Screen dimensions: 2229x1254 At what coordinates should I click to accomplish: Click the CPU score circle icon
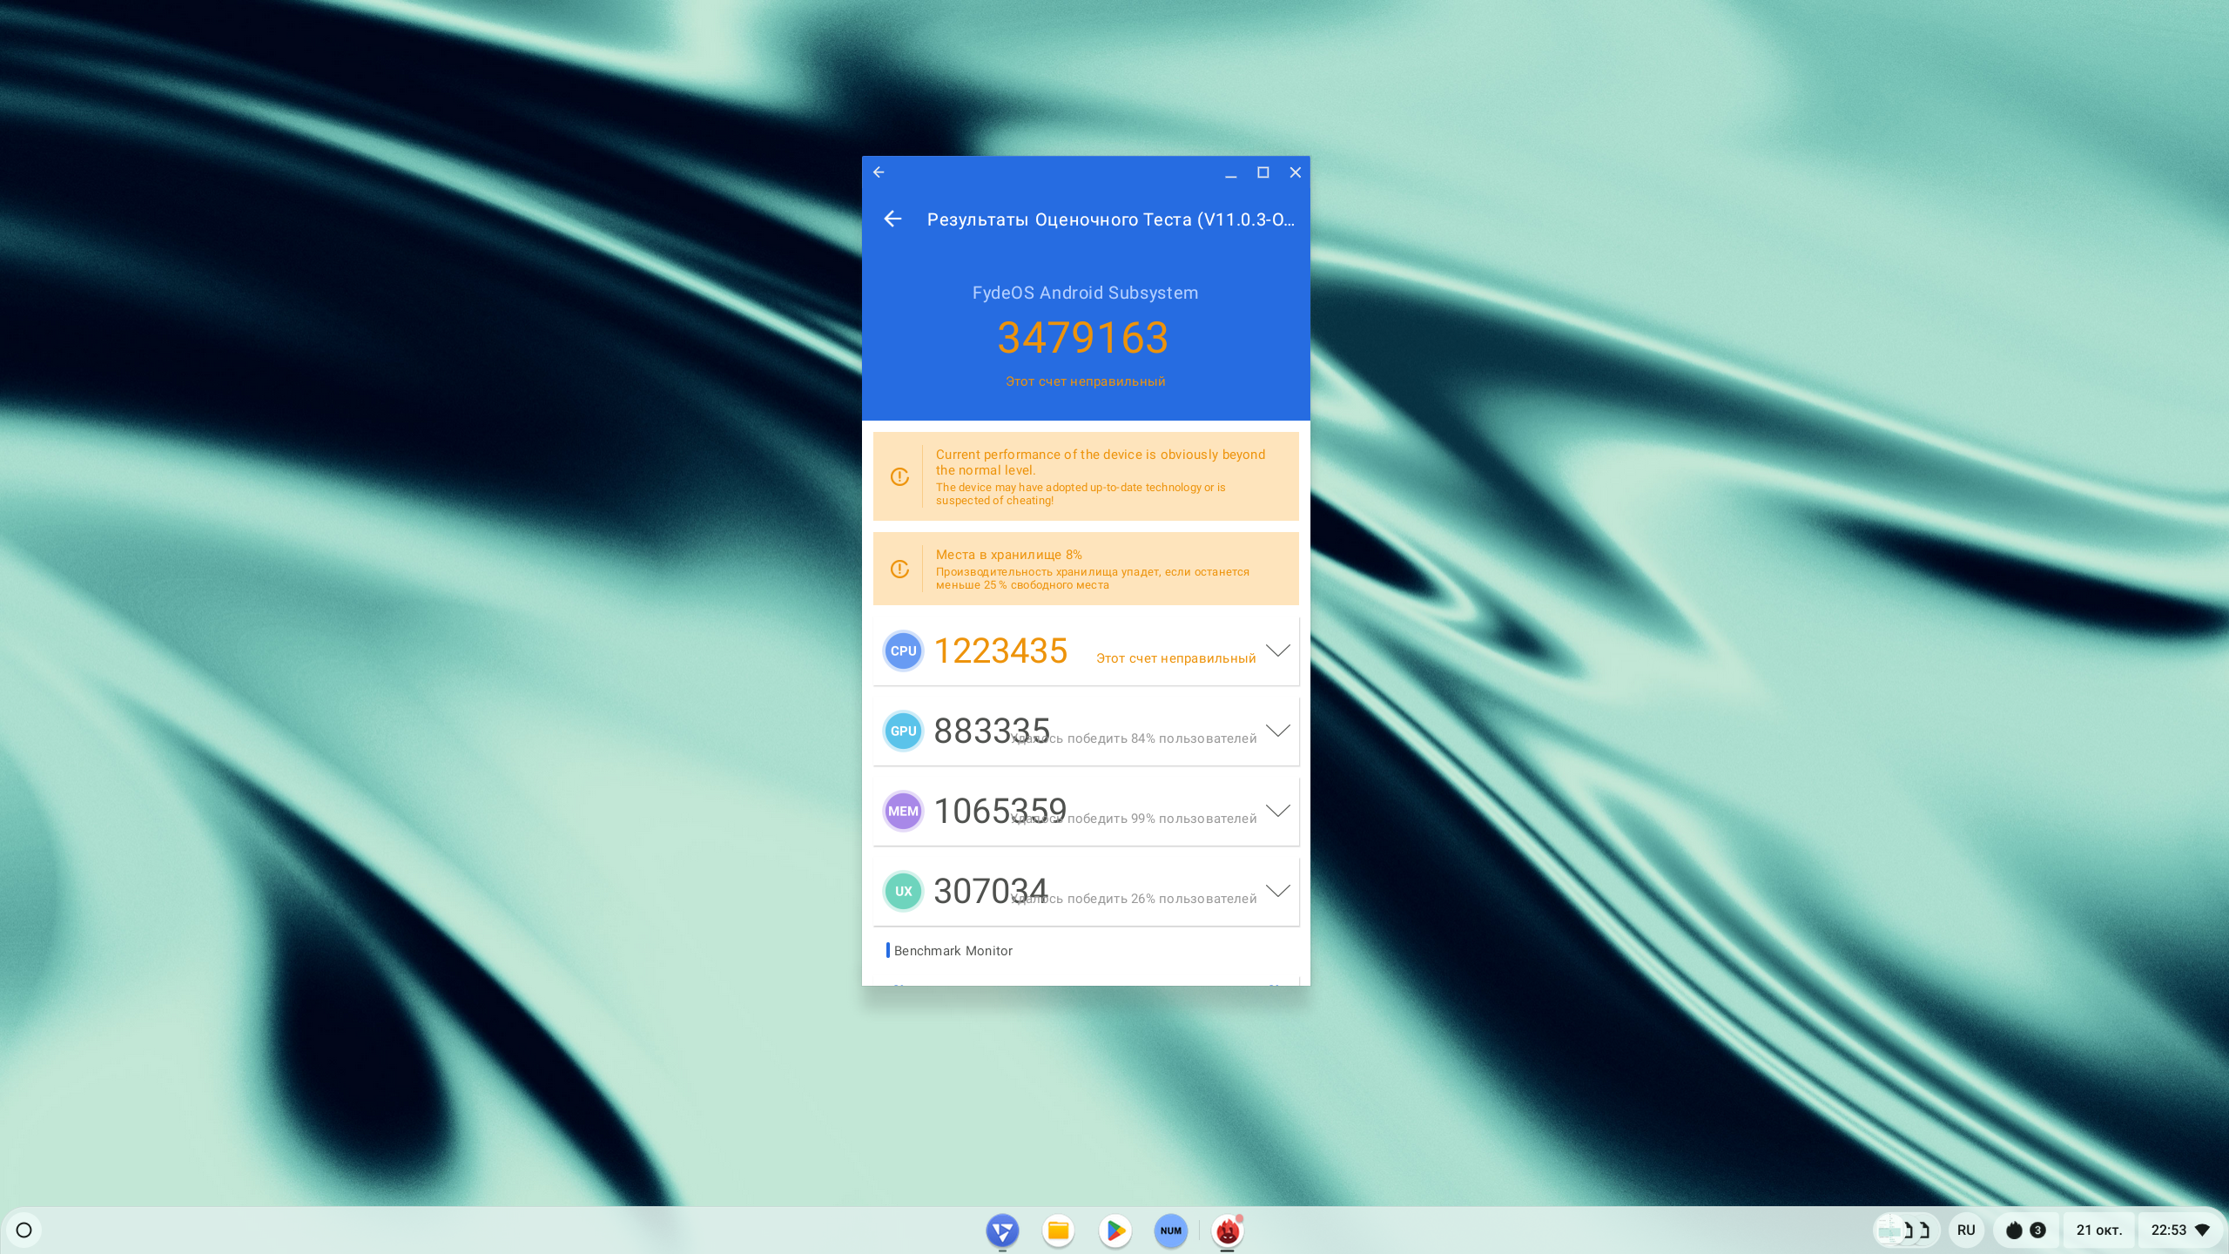point(903,651)
